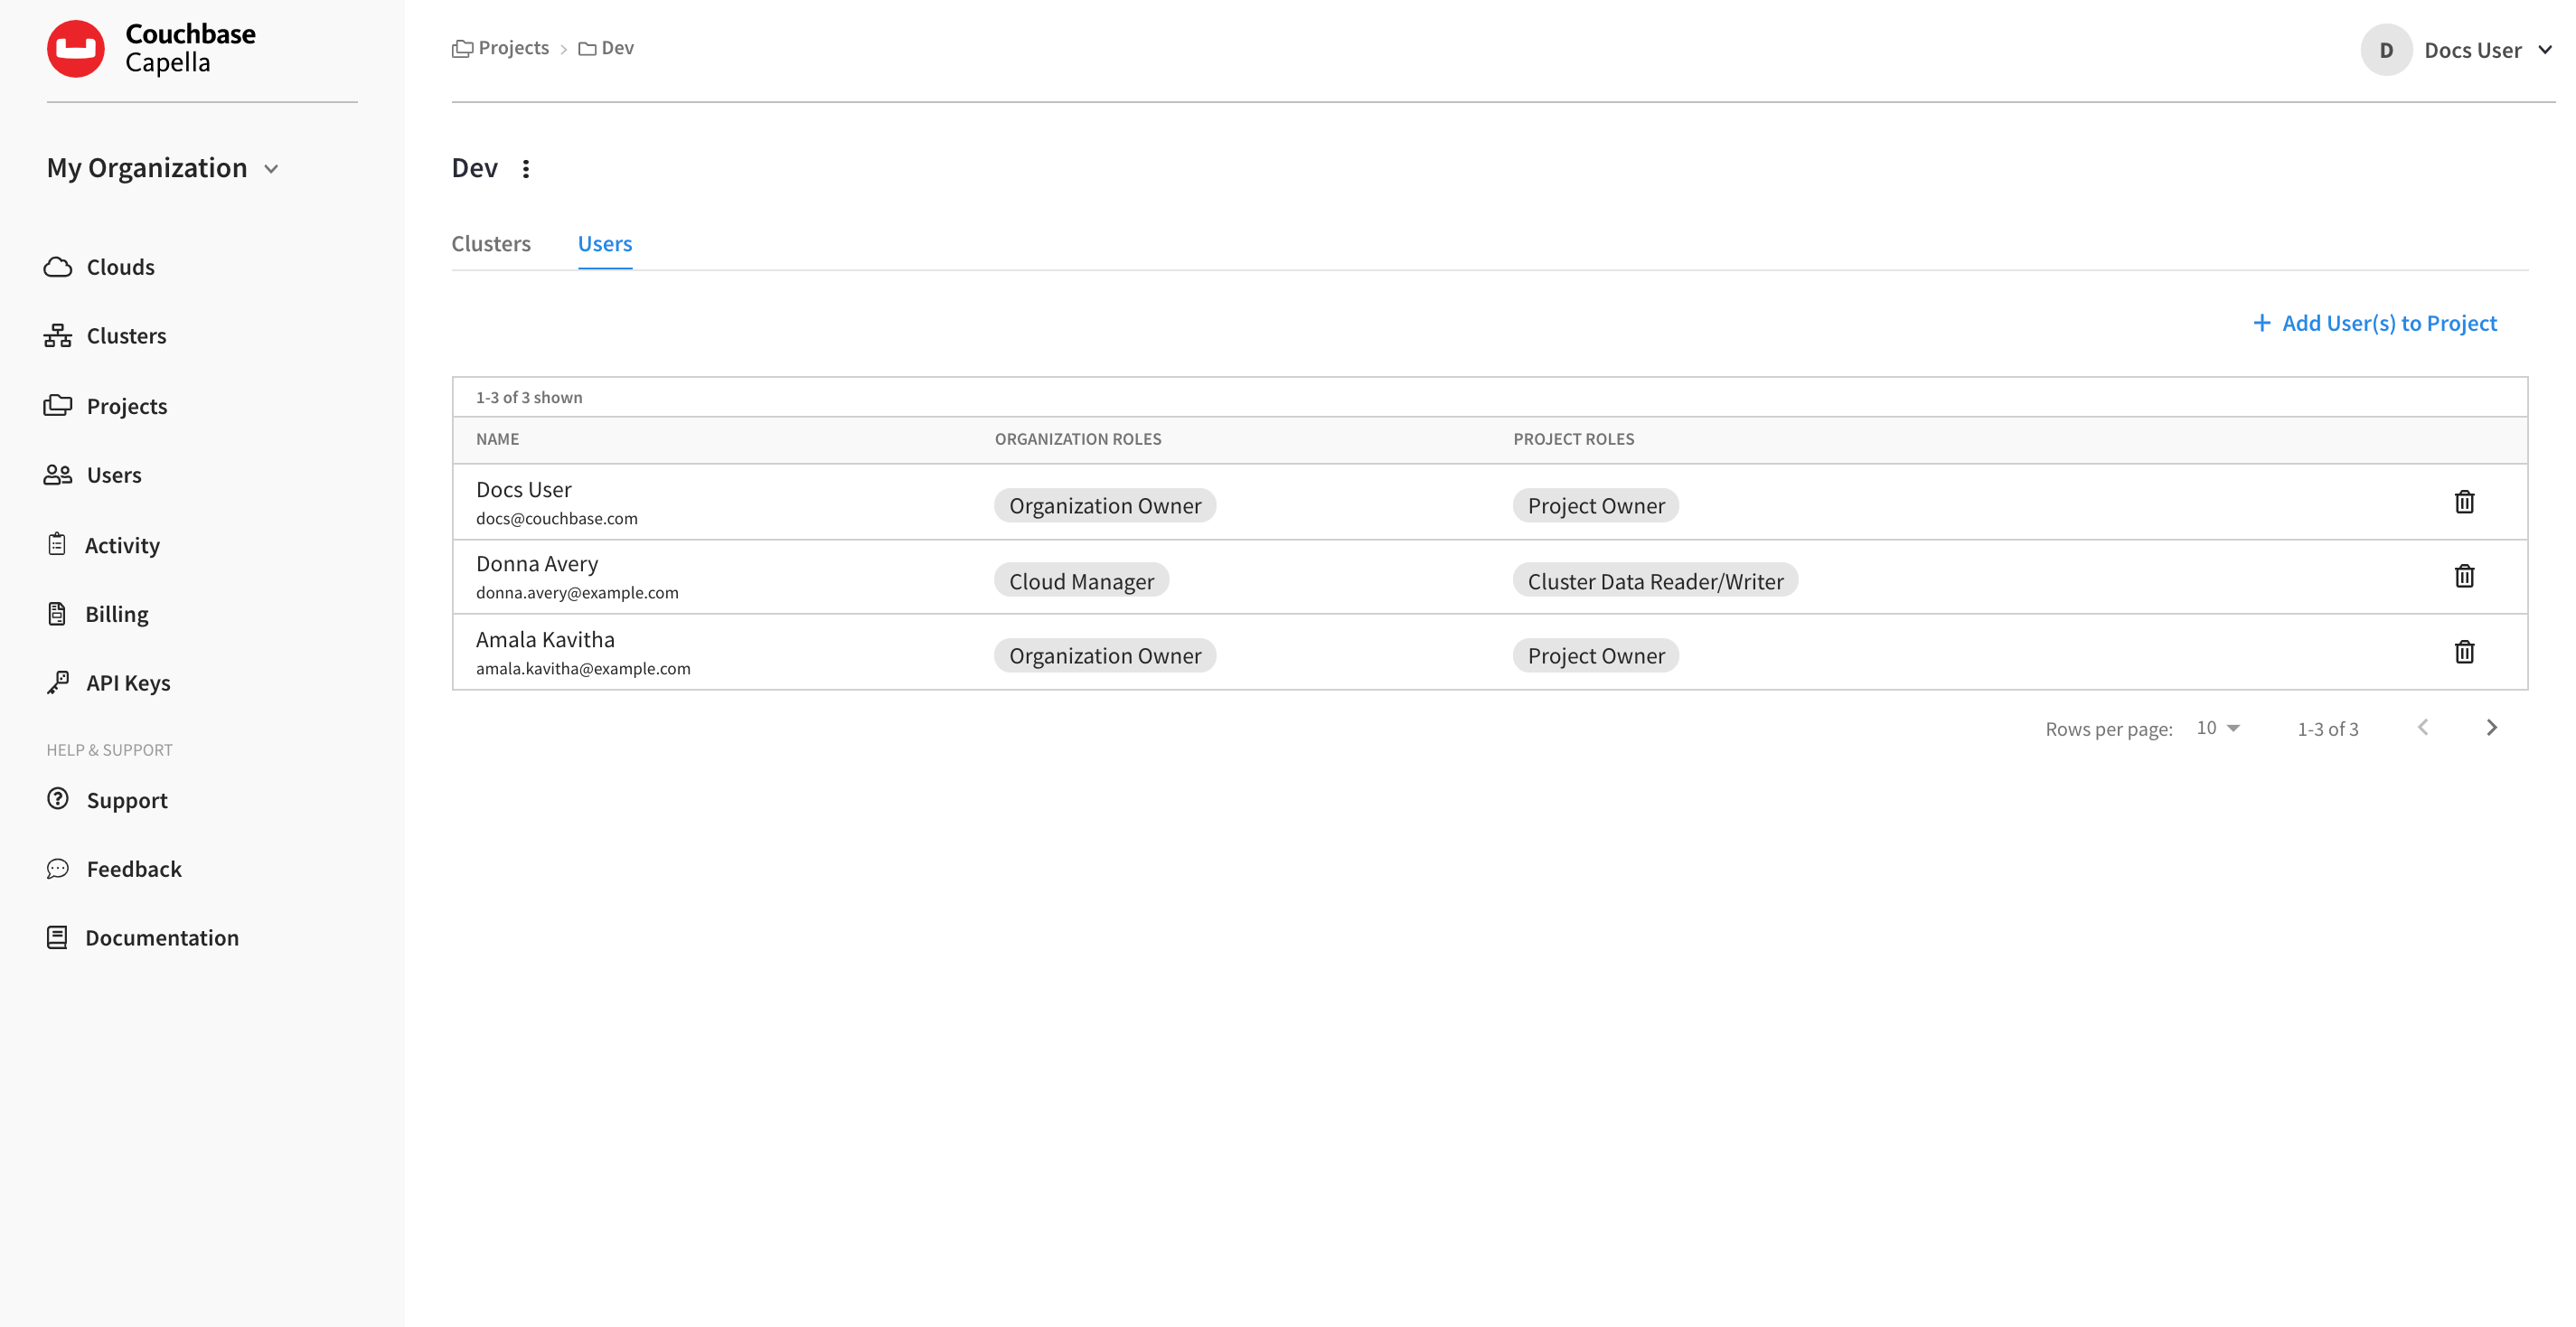This screenshot has height=1327, width=2576.
Task: Select the Users tab
Action: [604, 243]
